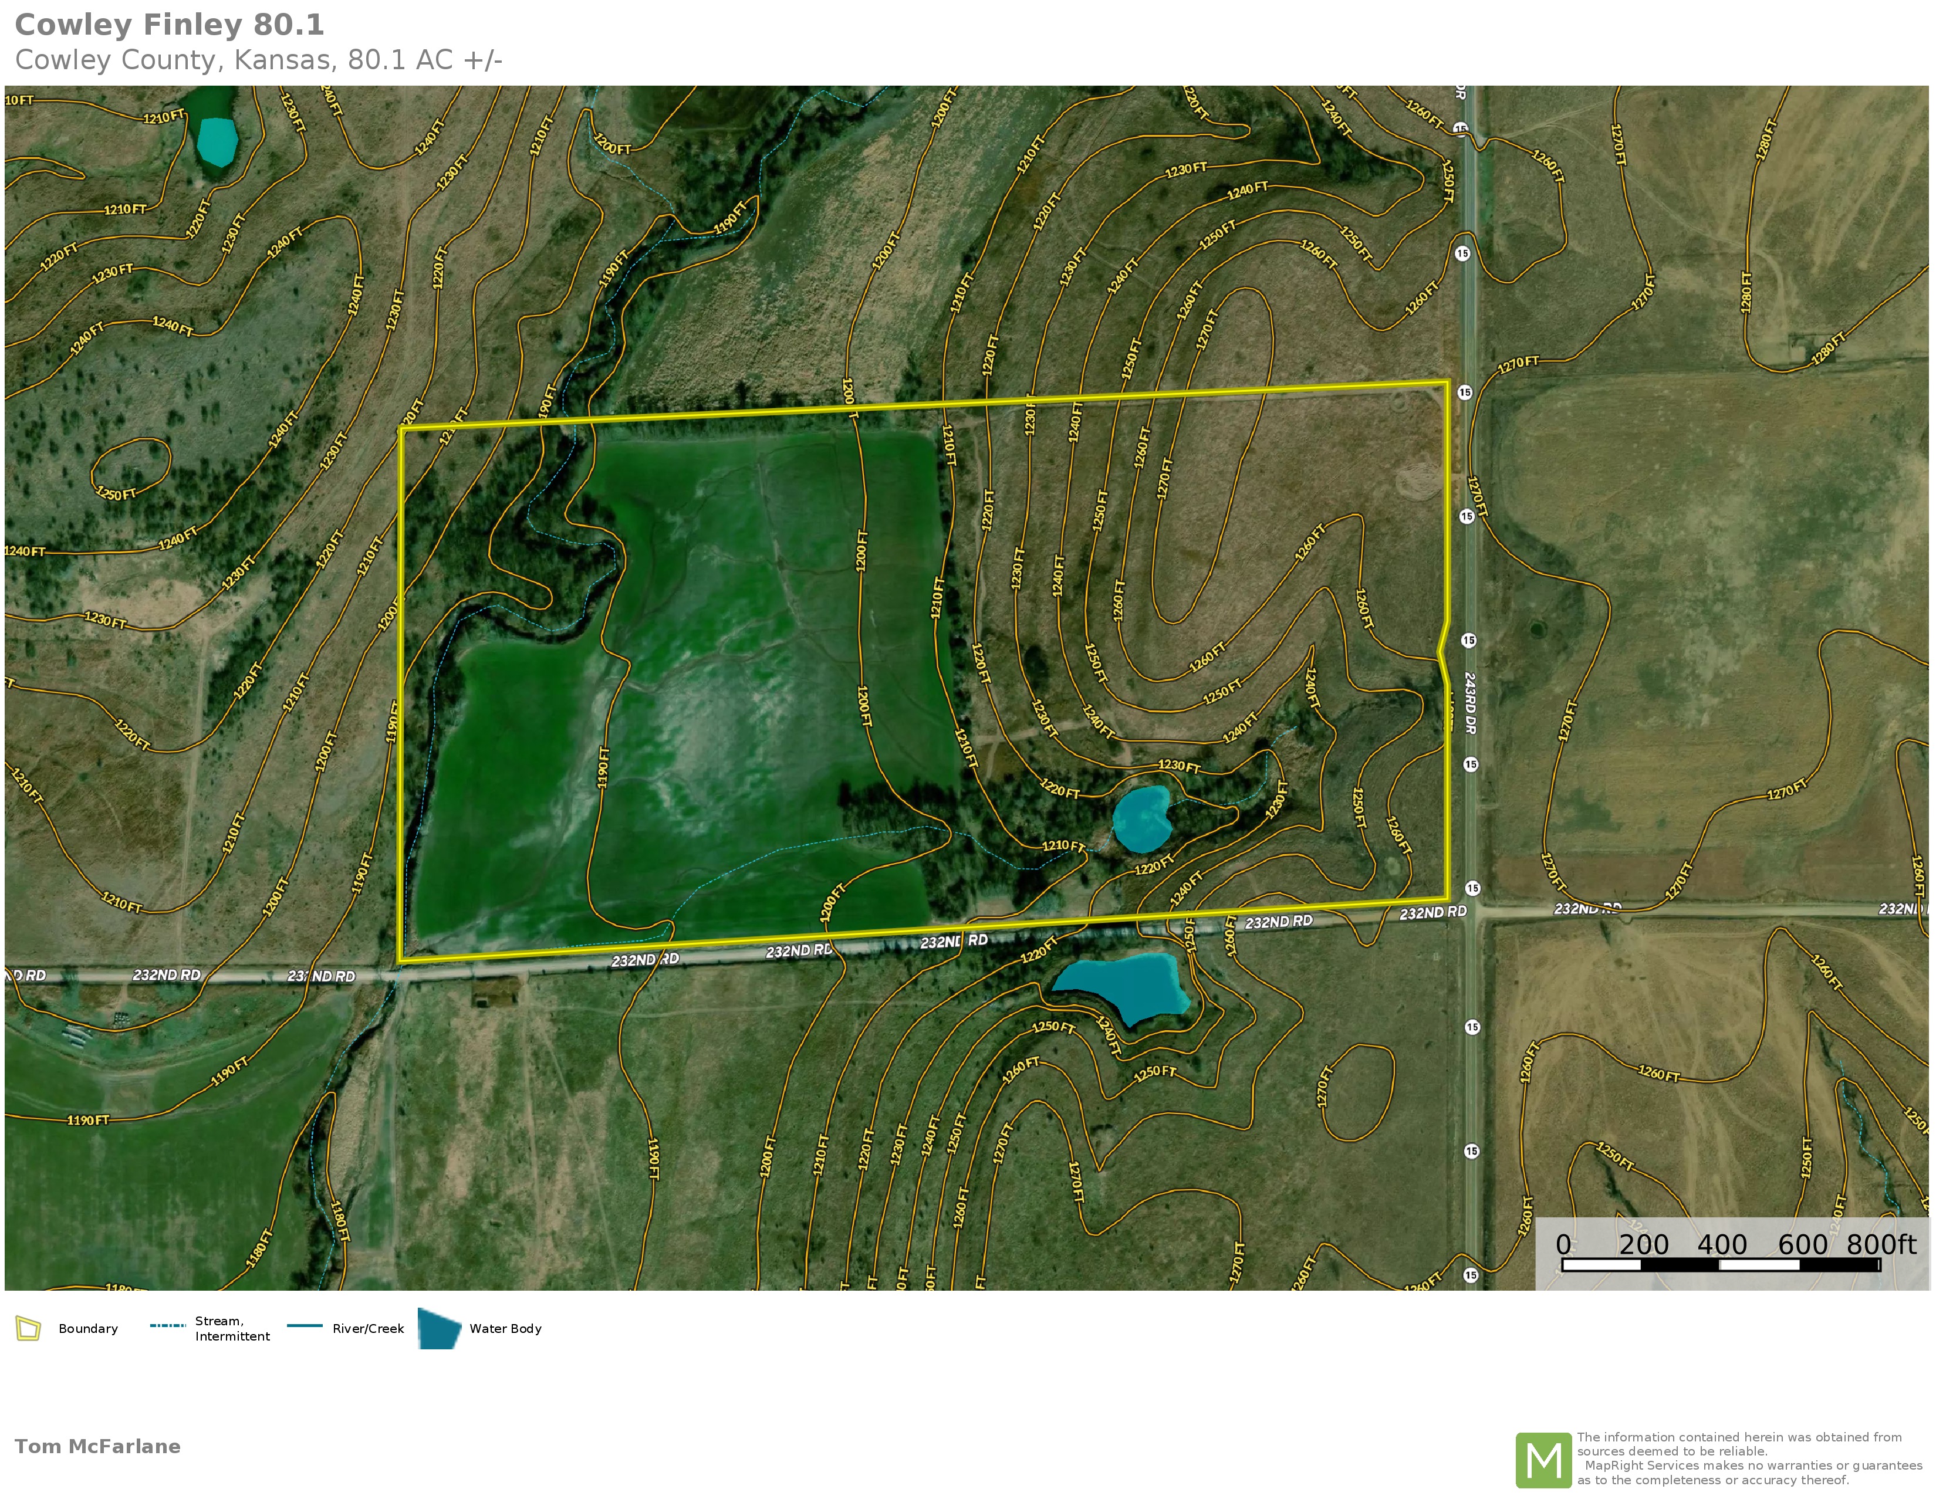
Task: Click the River/Creek line legend symbol
Action: (x=305, y=1326)
